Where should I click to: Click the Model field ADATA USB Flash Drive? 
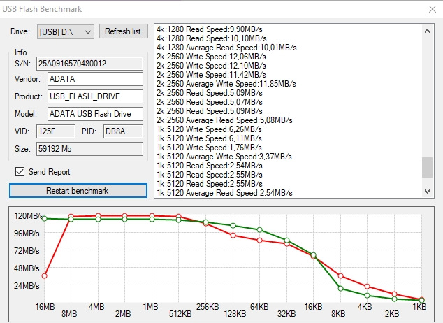[x=95, y=114]
